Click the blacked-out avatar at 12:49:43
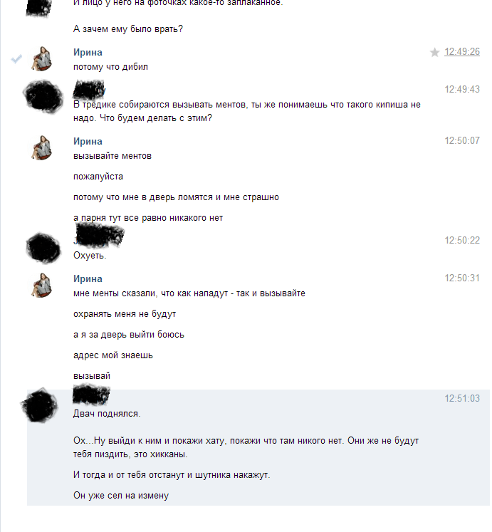This screenshot has width=492, height=532. pos(43,95)
